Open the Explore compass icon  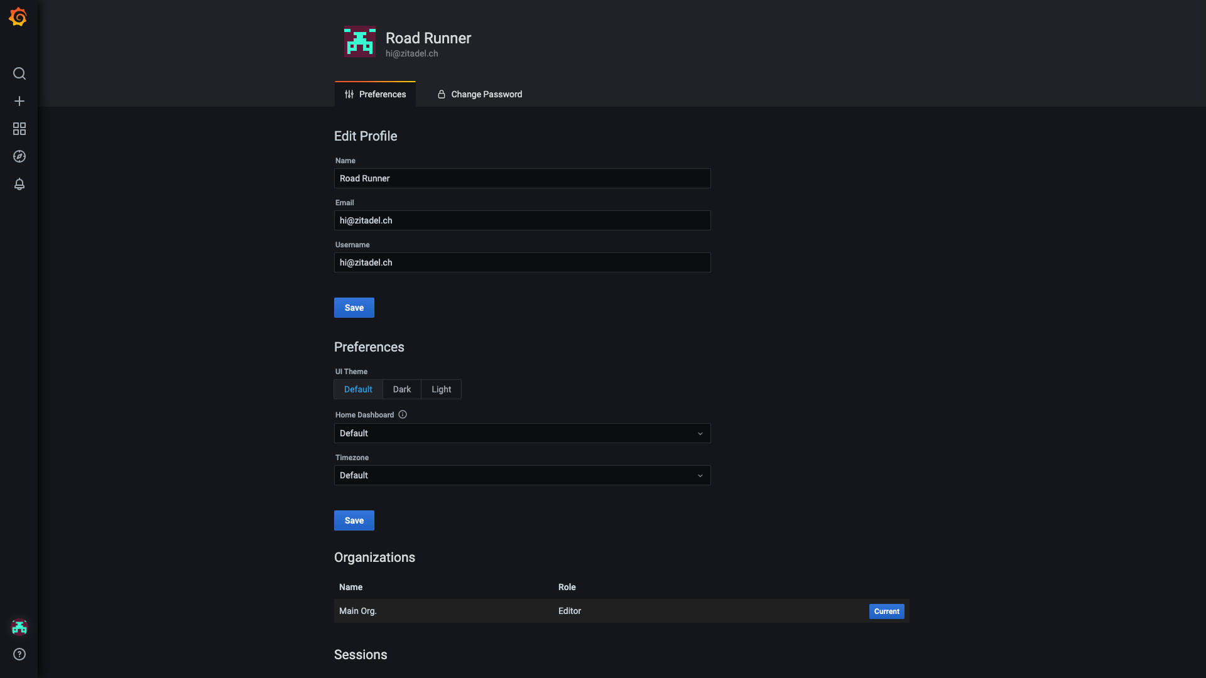coord(19,156)
